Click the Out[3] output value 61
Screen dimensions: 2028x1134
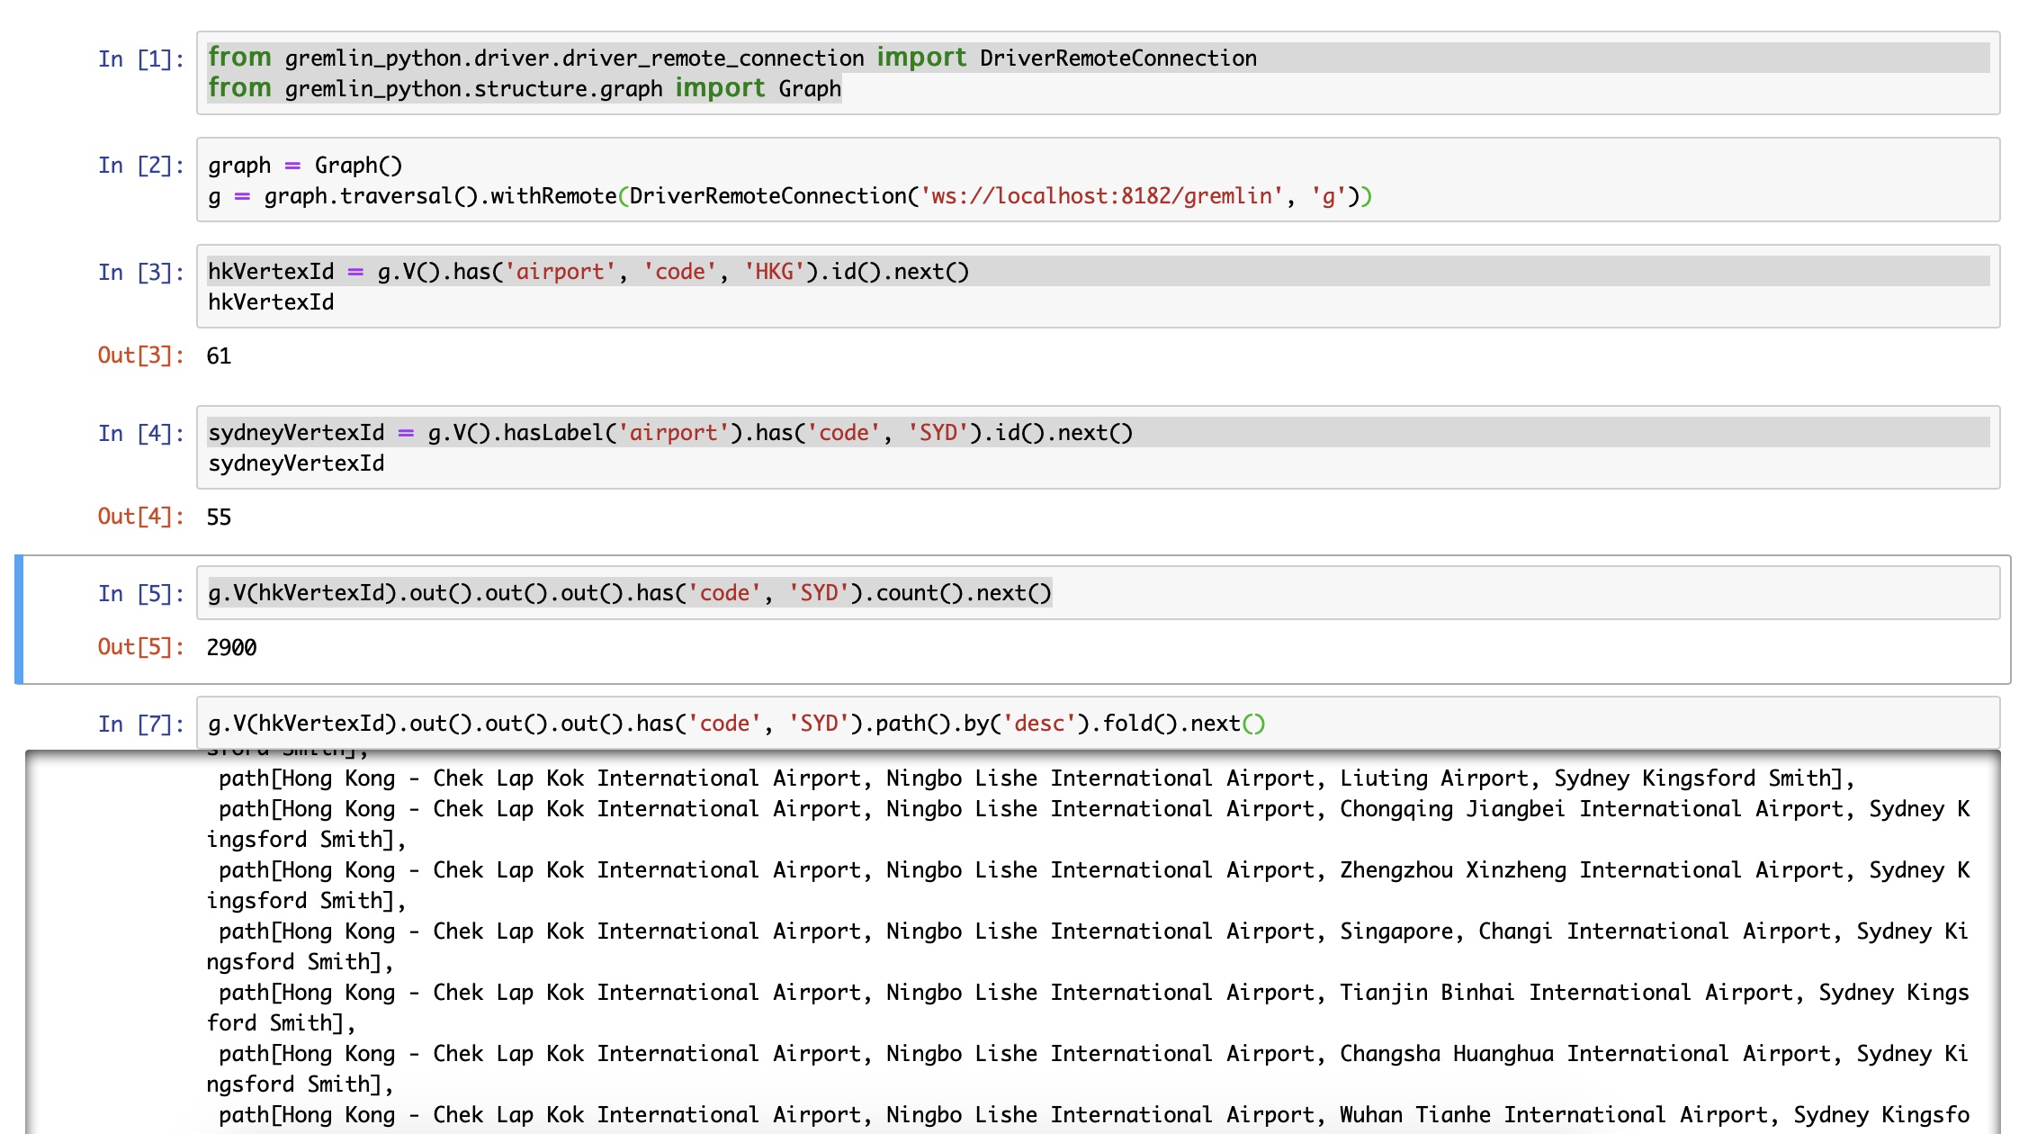(219, 356)
